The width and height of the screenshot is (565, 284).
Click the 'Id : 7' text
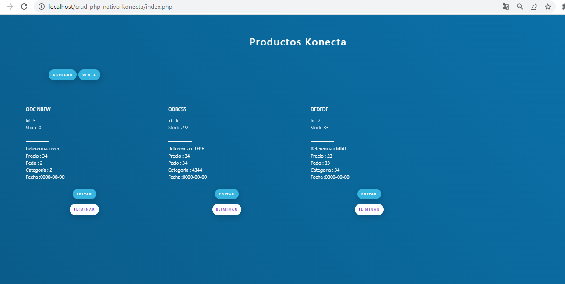pos(316,121)
